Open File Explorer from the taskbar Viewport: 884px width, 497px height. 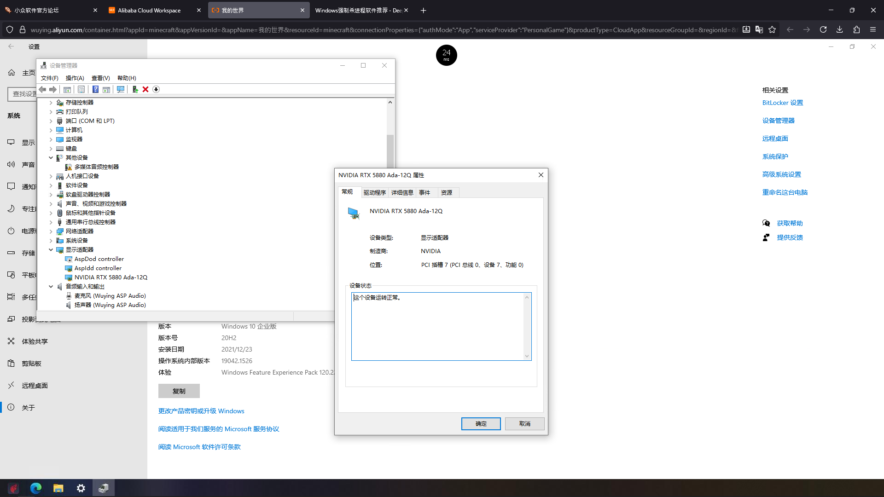[x=58, y=487]
